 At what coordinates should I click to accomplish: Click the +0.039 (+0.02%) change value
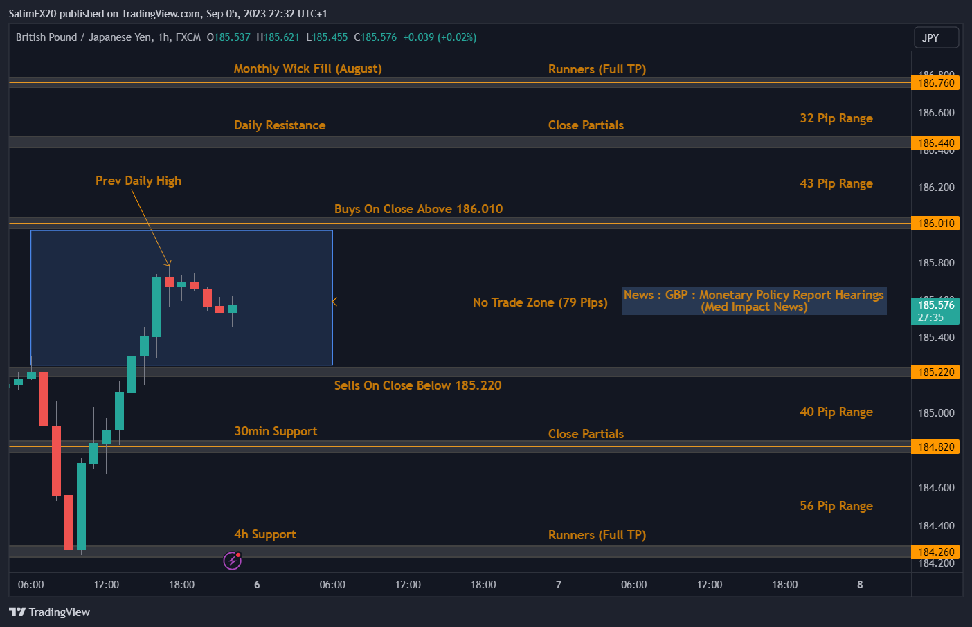coord(440,37)
